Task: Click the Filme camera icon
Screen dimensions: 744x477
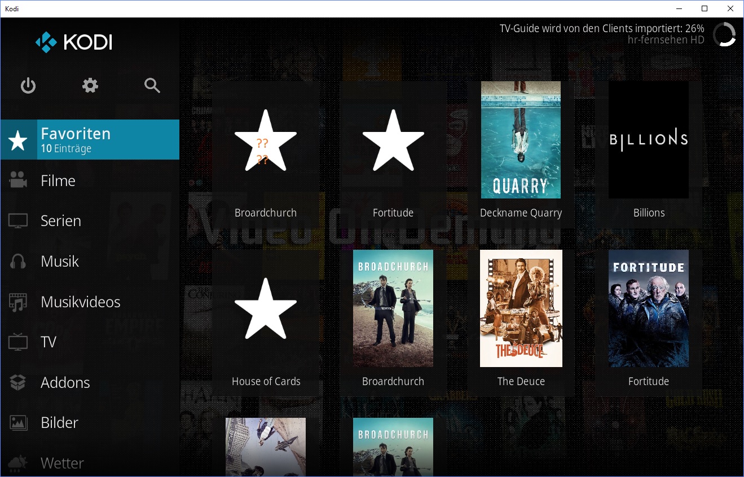Action: (19, 180)
